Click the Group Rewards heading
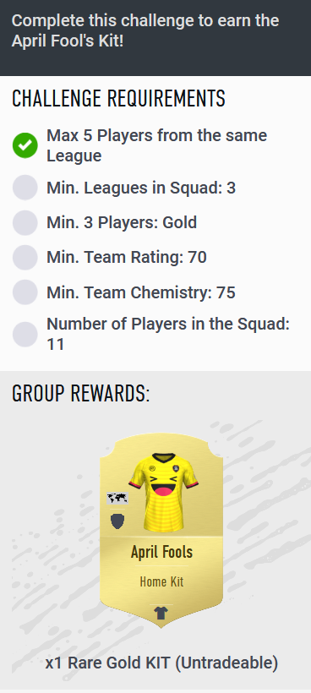The height and width of the screenshot is (693, 311). [x=81, y=393]
